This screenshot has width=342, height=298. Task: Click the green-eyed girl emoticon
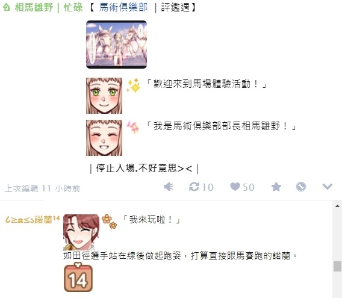tap(104, 96)
